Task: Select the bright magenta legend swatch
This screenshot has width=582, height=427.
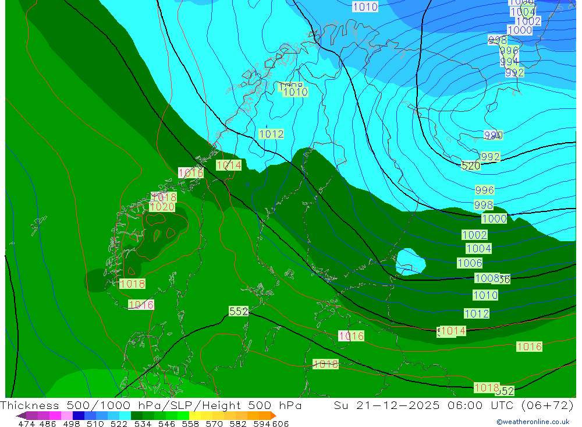Action: [55, 415]
